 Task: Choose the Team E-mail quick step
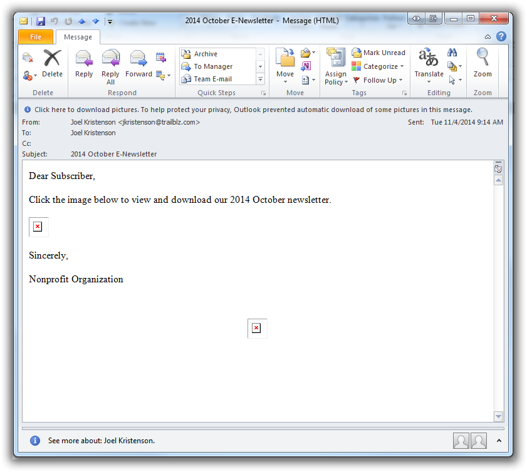pos(212,79)
